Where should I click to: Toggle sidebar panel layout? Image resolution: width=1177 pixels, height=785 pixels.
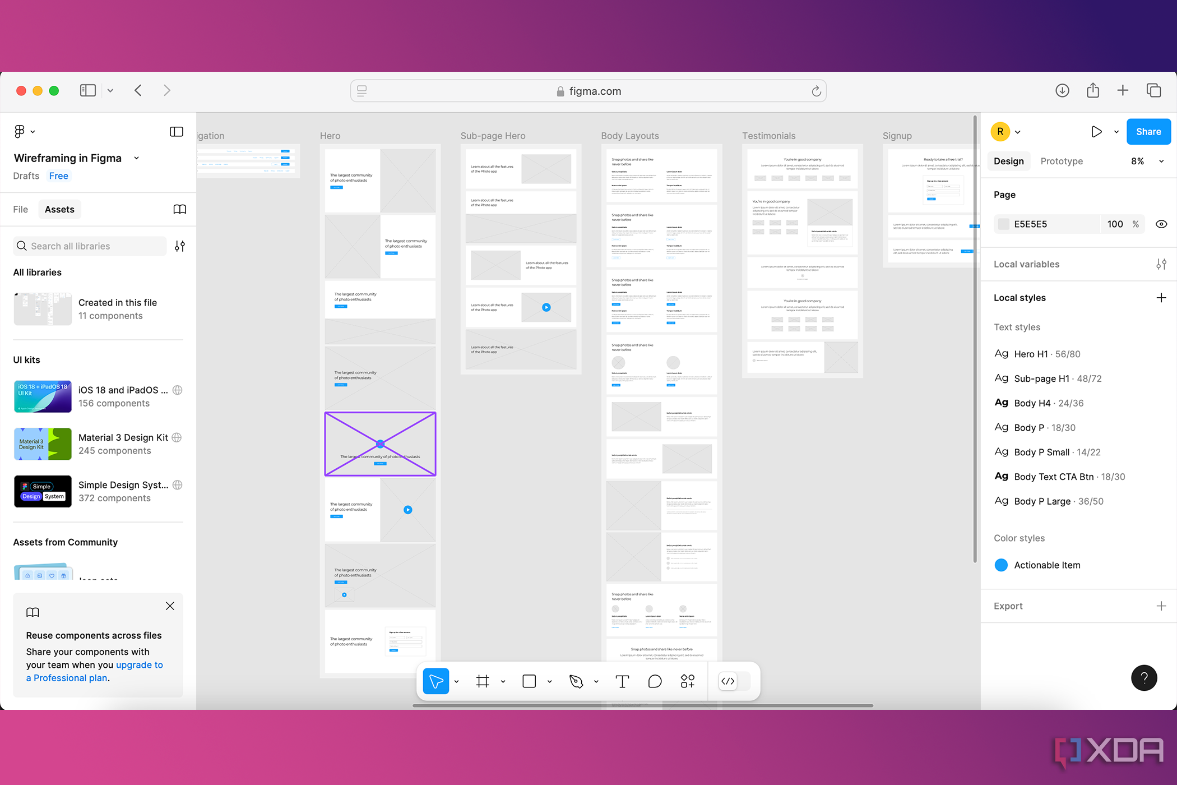pyautogui.click(x=176, y=131)
